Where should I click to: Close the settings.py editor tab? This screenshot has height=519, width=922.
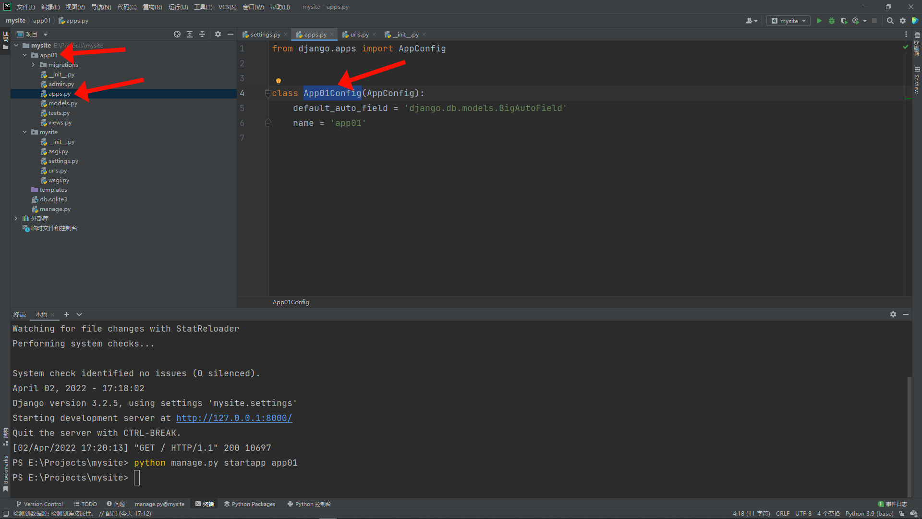pyautogui.click(x=286, y=35)
